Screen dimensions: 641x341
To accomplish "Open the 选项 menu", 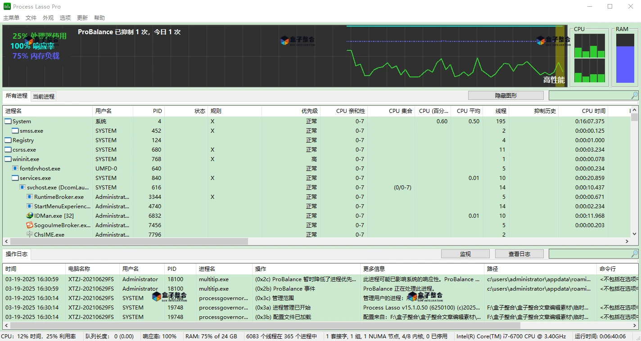I will pyautogui.click(x=65, y=18).
